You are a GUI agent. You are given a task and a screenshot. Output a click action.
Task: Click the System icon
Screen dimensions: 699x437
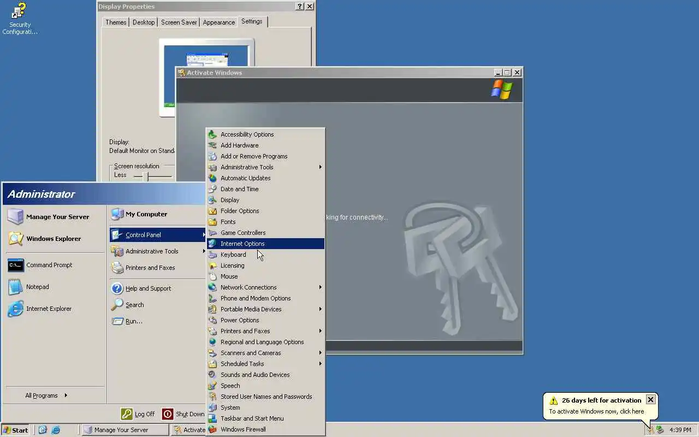[212, 408]
